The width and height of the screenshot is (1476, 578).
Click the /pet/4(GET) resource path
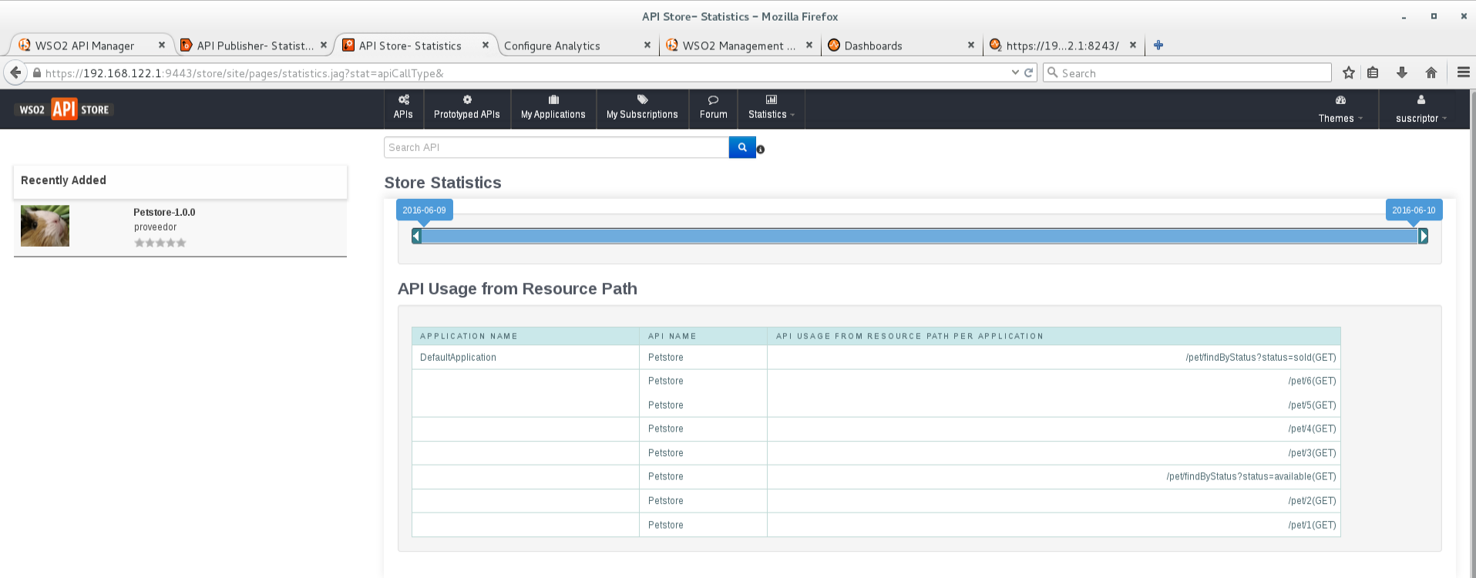coord(1312,429)
